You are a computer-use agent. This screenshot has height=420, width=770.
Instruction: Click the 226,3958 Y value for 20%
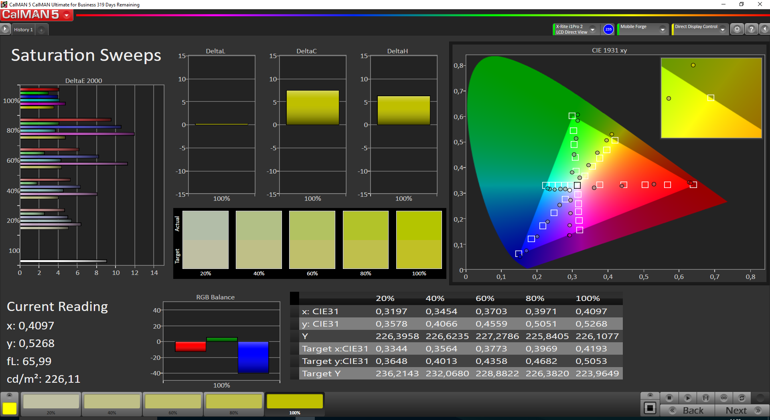[397, 336]
